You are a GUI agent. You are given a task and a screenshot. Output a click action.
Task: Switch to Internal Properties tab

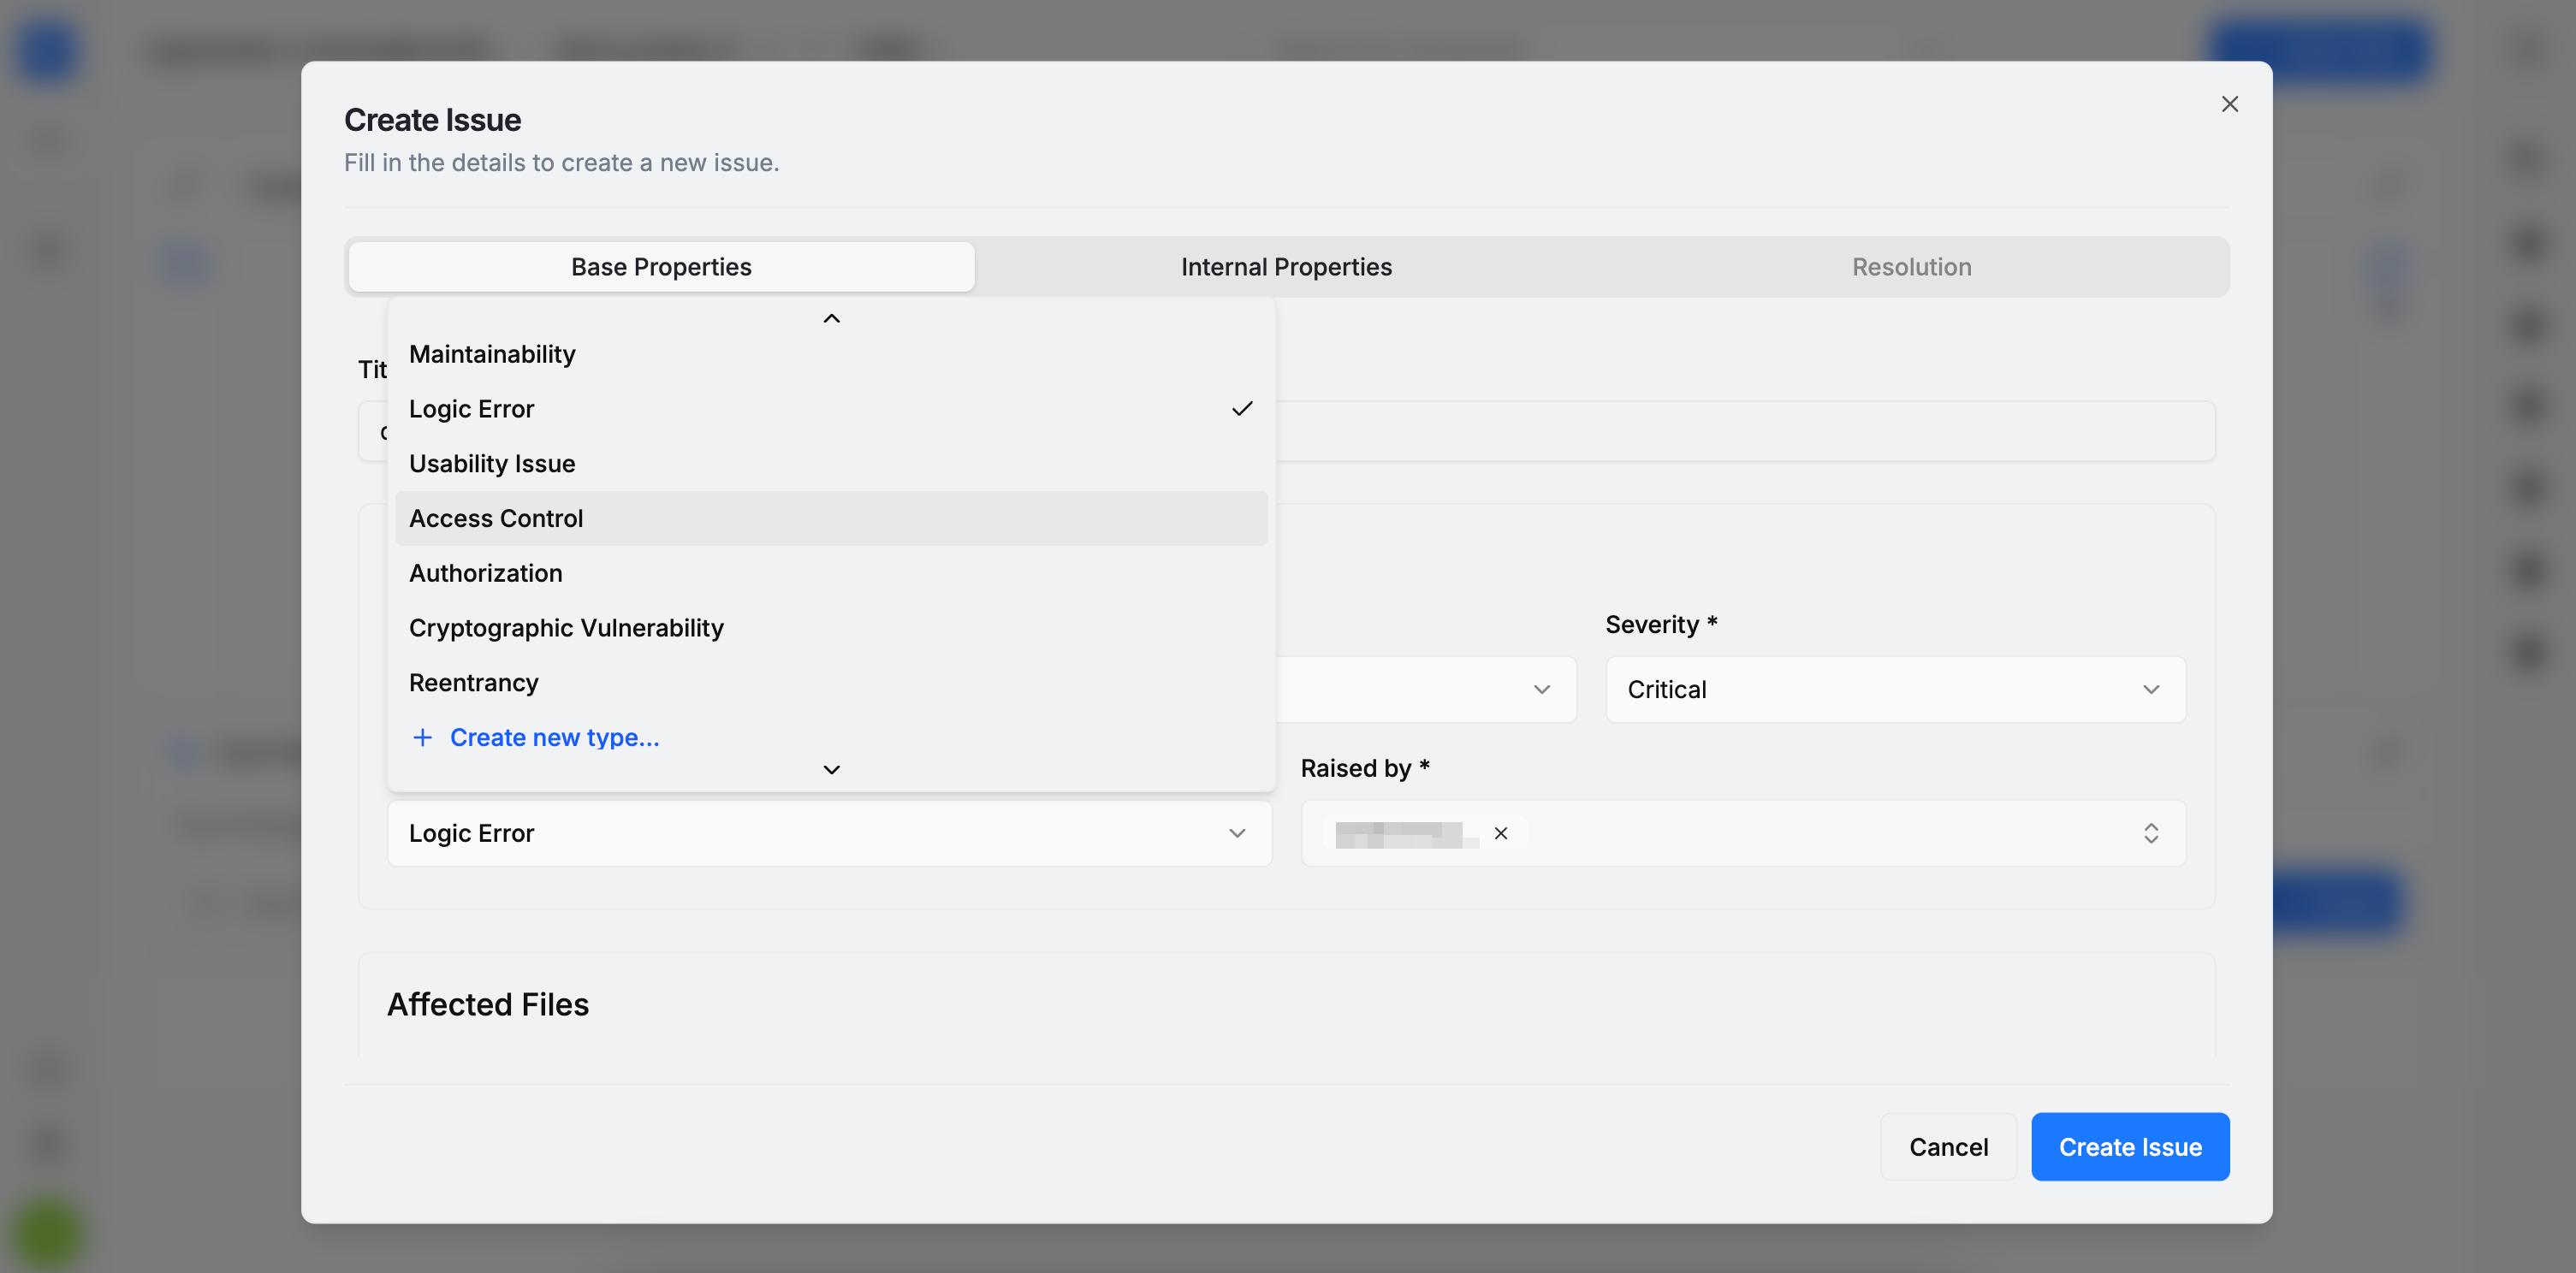(1286, 267)
